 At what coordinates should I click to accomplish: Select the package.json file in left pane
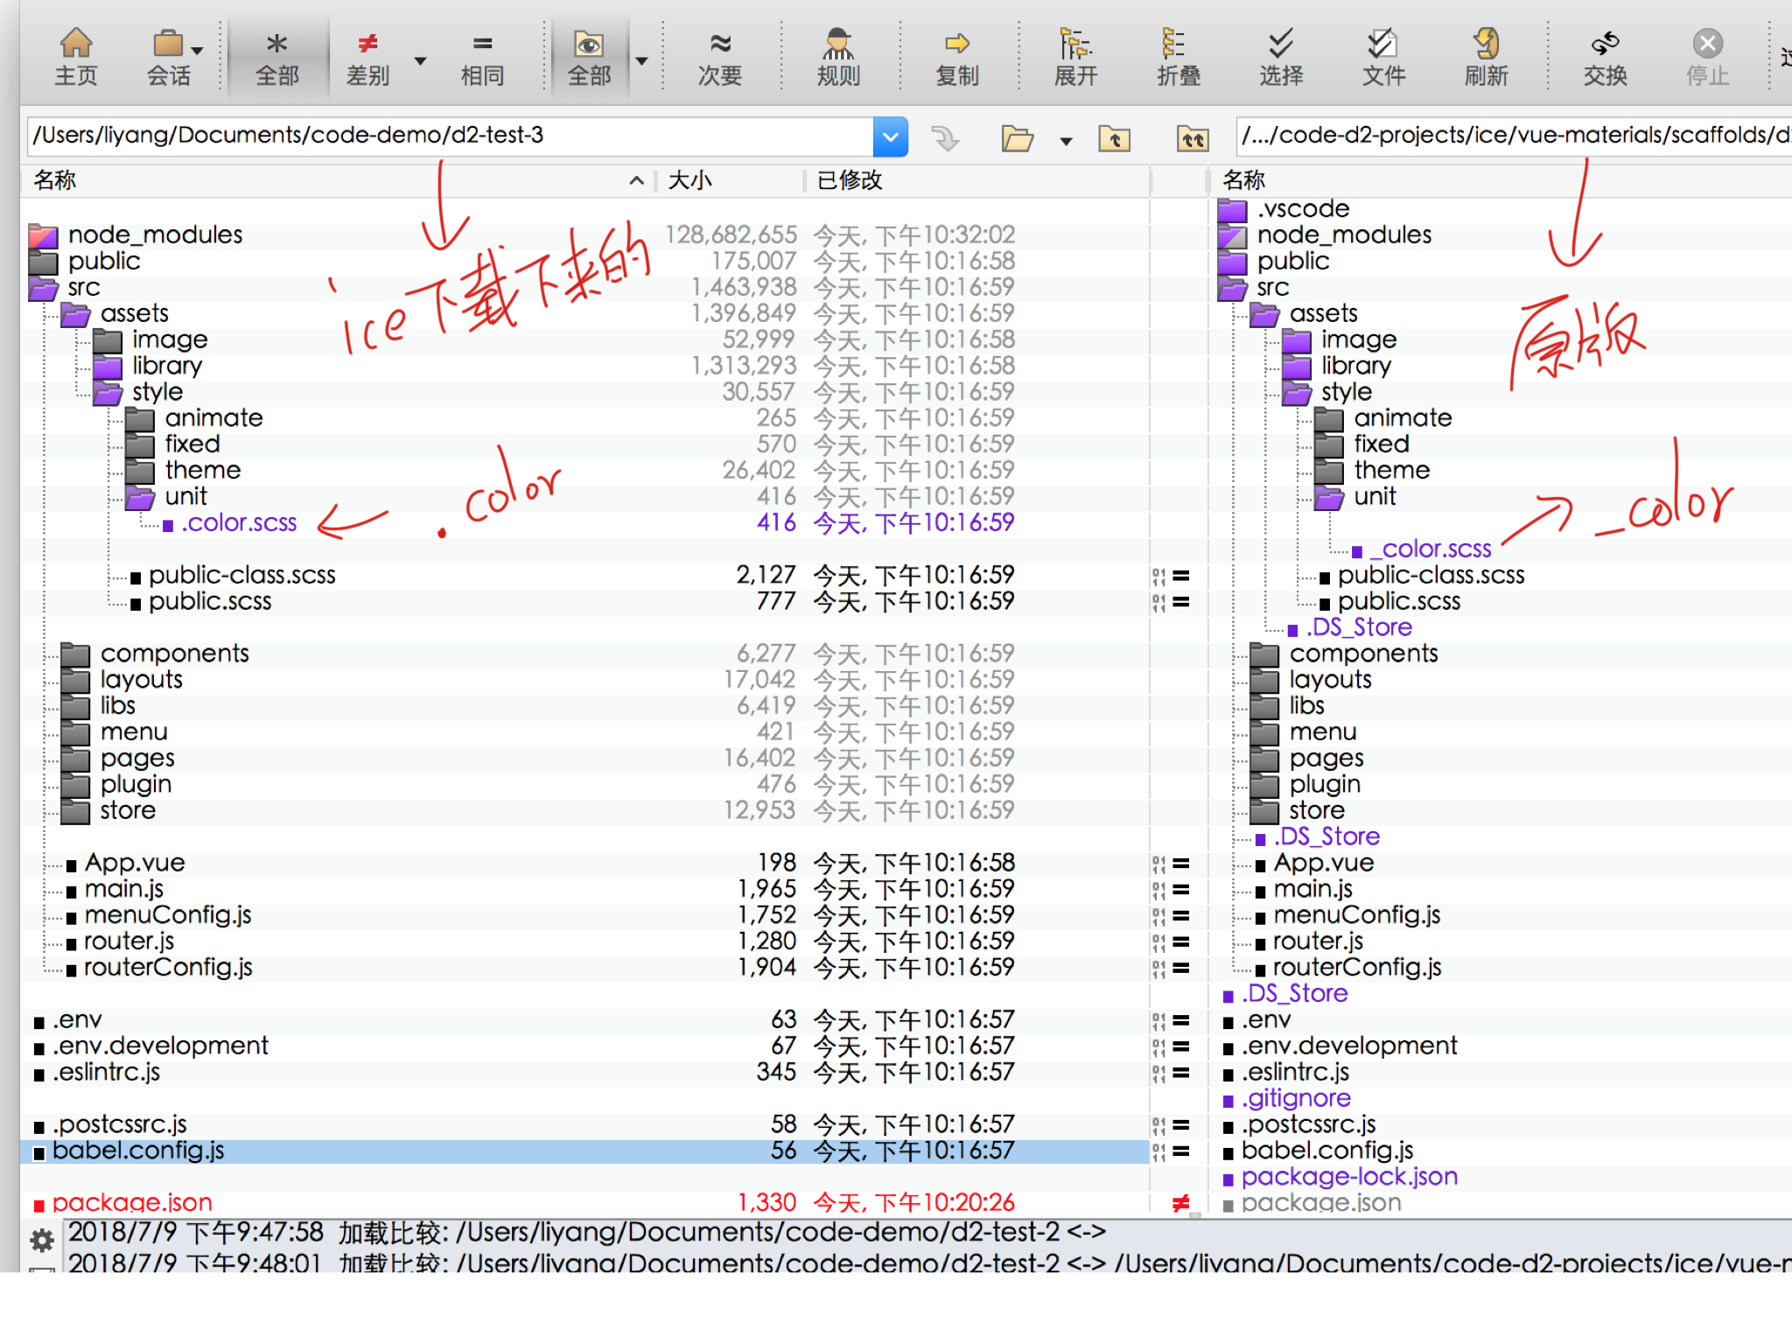click(131, 1202)
